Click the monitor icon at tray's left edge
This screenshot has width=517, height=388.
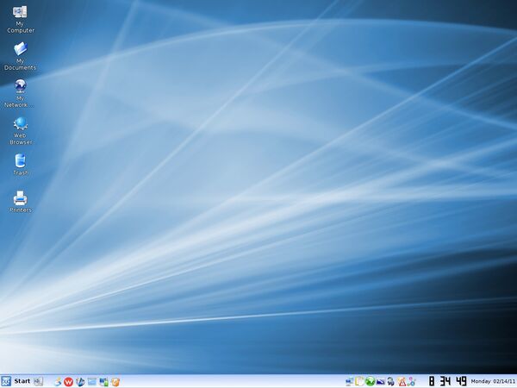click(x=350, y=381)
